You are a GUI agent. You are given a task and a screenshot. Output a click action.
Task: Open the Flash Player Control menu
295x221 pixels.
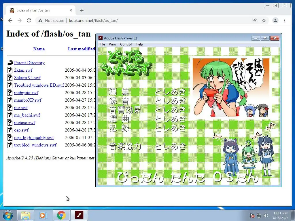[126, 44]
